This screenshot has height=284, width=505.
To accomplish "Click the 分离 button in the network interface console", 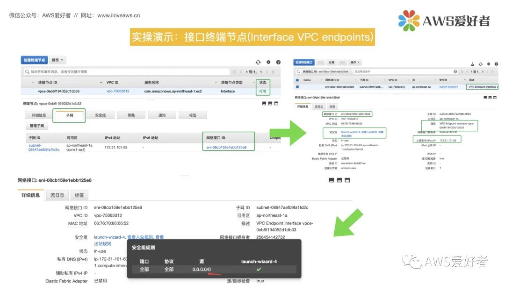I will coord(332,63).
